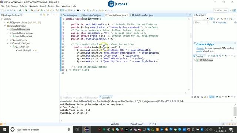Click the Collapse All icon in Package Explorer
Screen dimensions: 237x133
[x=41, y=14]
